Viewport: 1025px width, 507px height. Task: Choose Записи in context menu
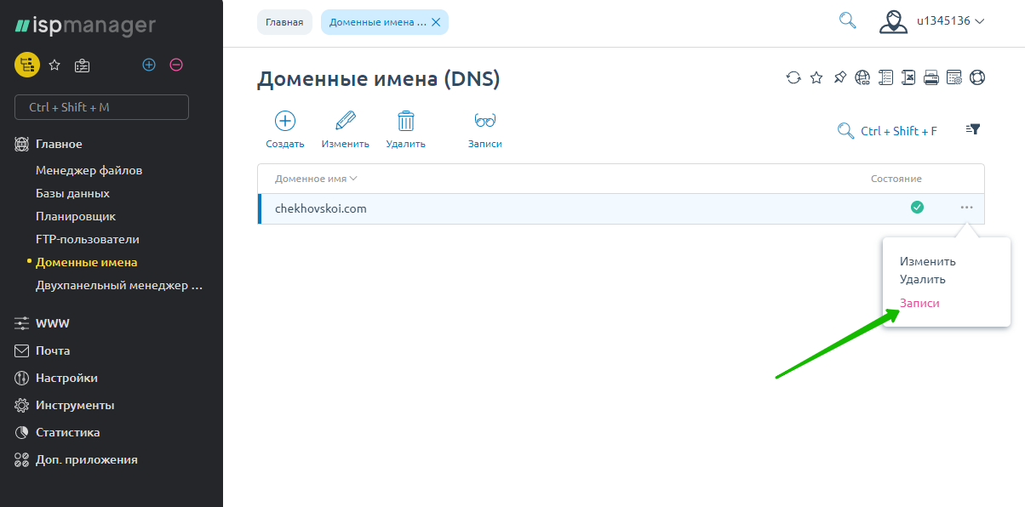pyautogui.click(x=920, y=303)
